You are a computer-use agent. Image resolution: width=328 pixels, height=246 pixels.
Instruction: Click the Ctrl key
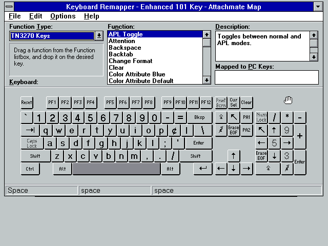30,169
